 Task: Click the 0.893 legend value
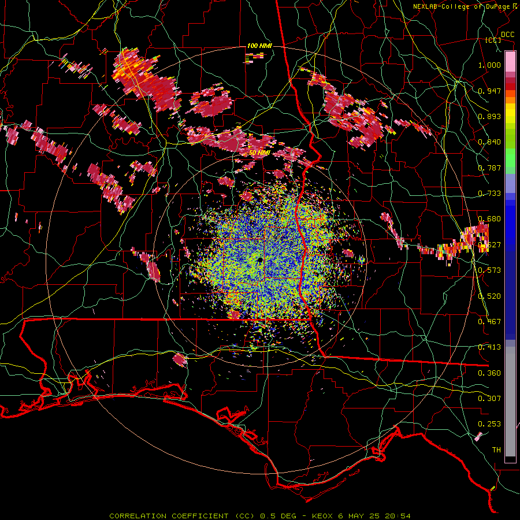coord(489,116)
